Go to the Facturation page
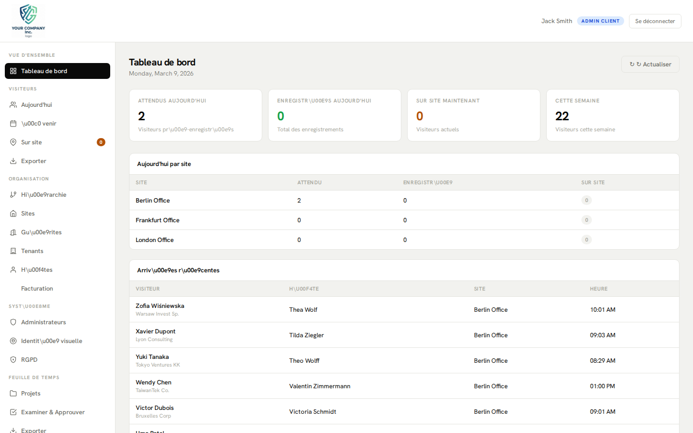 37,289
